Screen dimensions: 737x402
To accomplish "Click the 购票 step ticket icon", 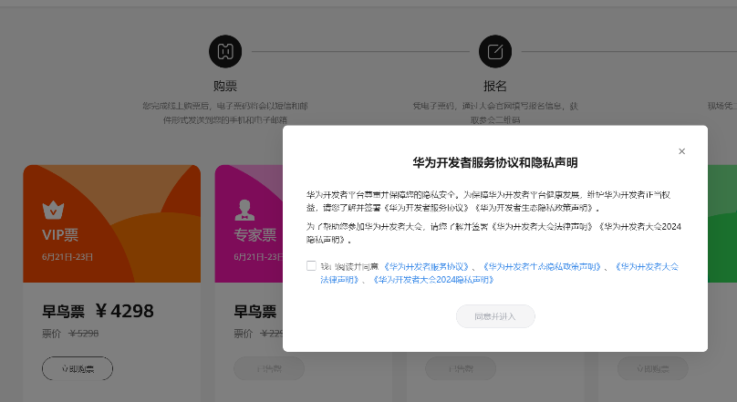I will (225, 51).
